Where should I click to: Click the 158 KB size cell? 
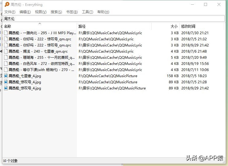point(173,76)
